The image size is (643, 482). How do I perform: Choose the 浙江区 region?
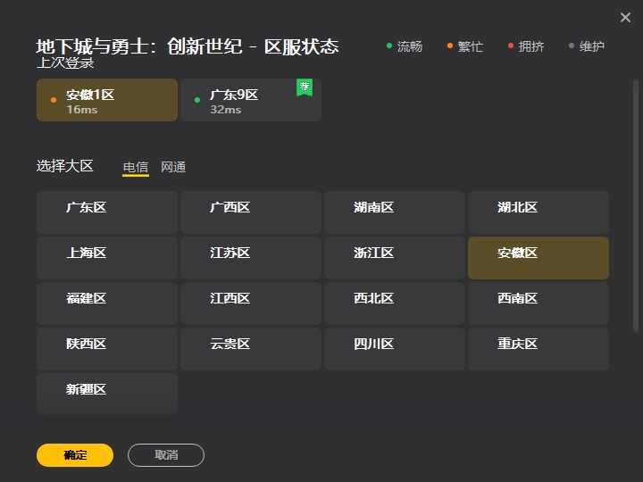[x=395, y=258]
